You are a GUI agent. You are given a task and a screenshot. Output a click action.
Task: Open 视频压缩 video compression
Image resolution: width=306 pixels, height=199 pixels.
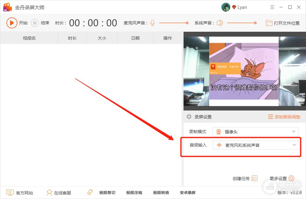[x=134, y=193]
